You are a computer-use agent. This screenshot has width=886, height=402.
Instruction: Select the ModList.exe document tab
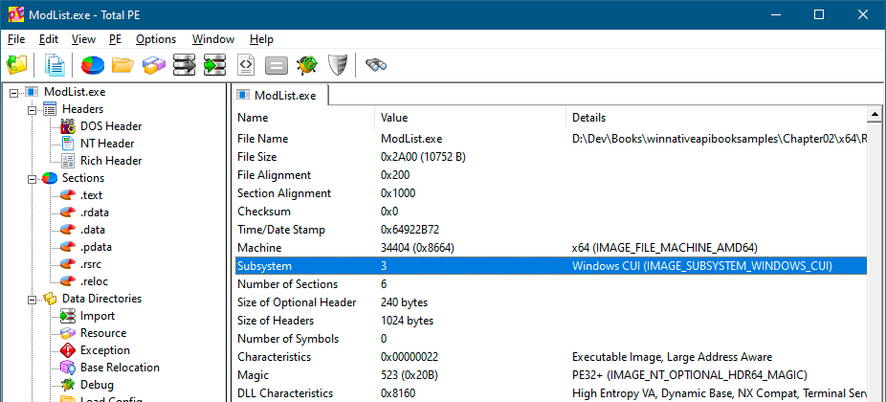tap(281, 96)
